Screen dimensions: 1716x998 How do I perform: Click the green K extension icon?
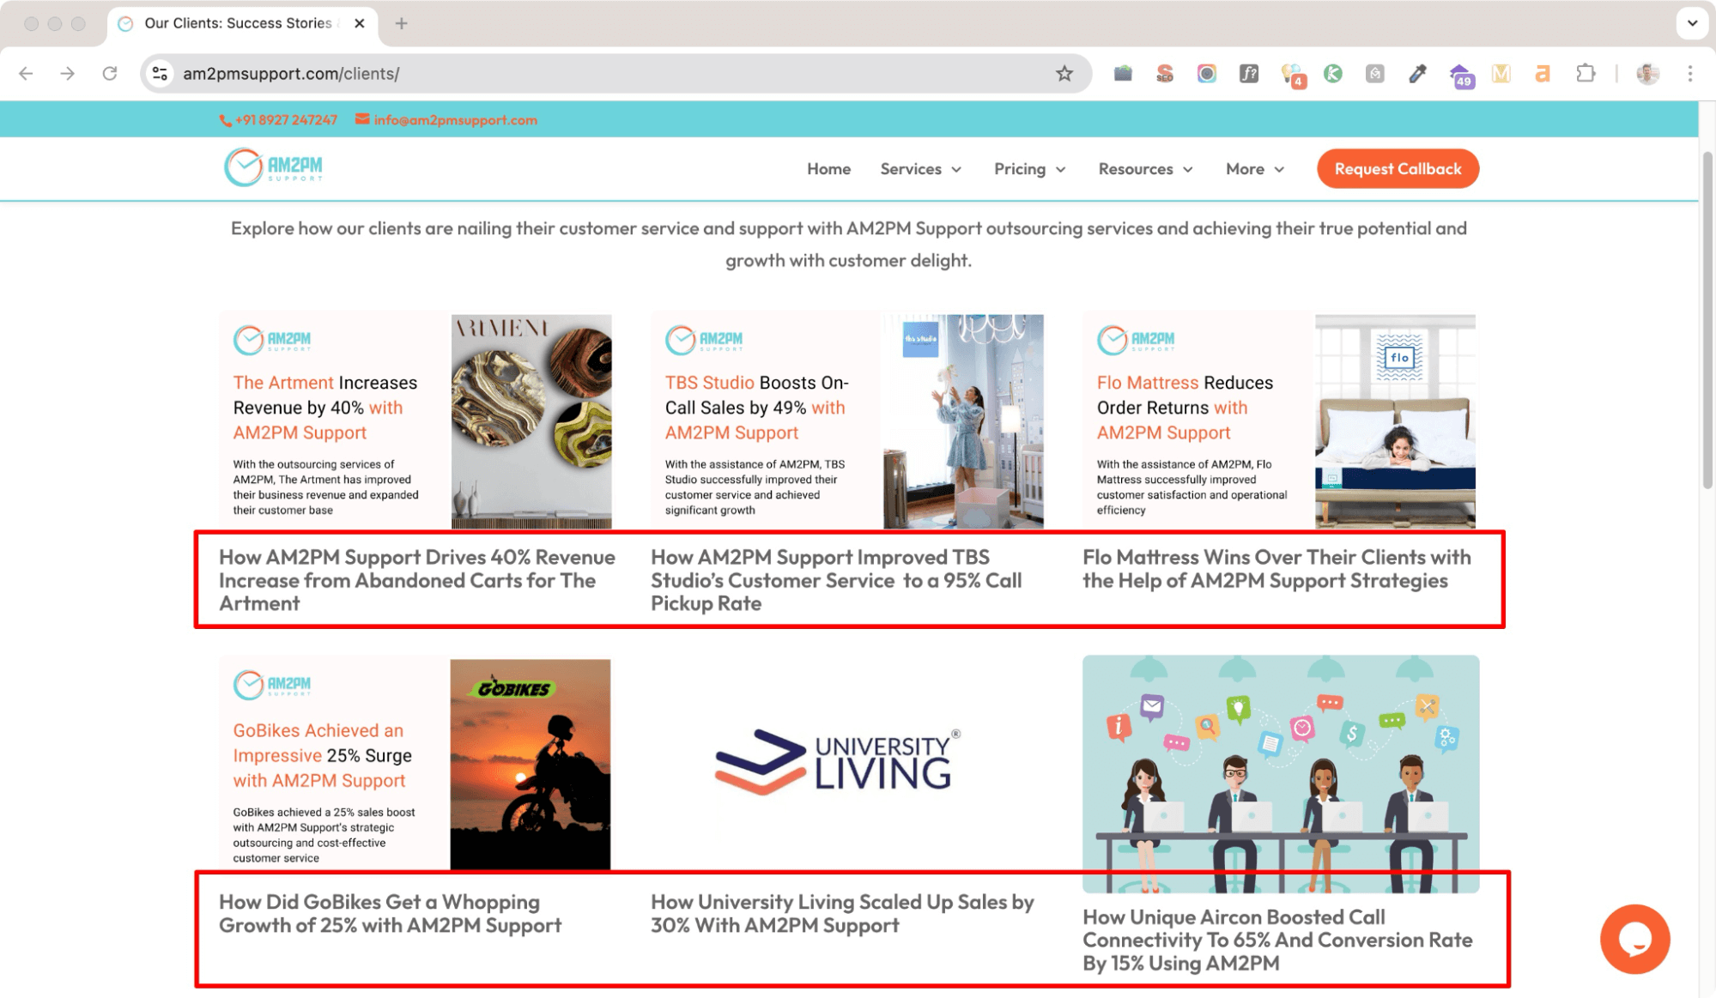click(1333, 74)
